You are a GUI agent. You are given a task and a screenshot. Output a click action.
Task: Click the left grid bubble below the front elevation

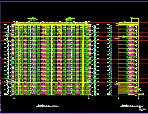[x=14, y=98]
